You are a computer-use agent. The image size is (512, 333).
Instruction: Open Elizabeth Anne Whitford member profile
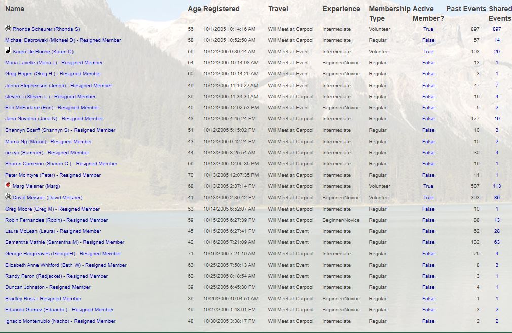point(65,265)
